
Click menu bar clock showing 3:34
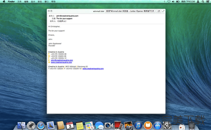click(188, 2)
